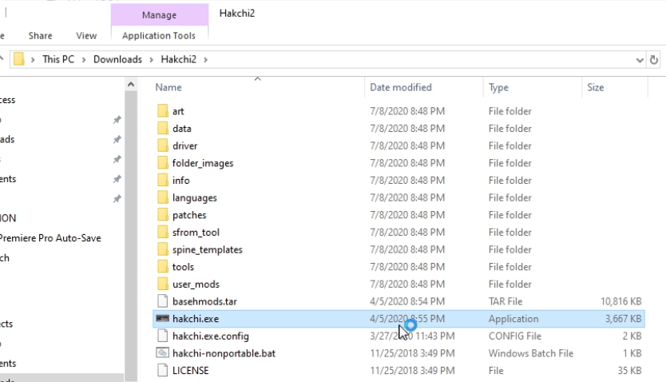Click the basehmods.tar file icon
666x382 pixels.
point(162,301)
